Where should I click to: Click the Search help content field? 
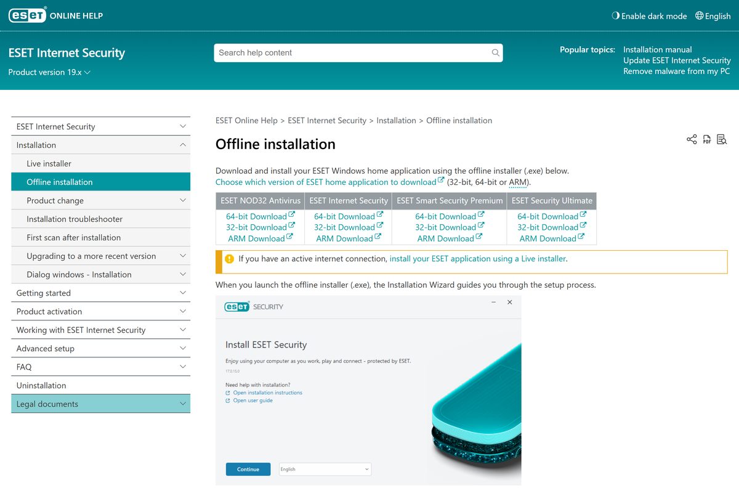pos(358,53)
